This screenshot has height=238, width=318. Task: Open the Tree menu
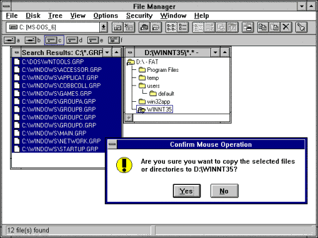(x=55, y=16)
